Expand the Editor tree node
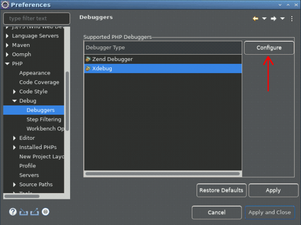This screenshot has height=225, width=301. coord(14,138)
